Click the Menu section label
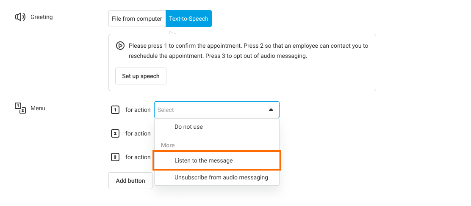The width and height of the screenshot is (471, 206). tap(38, 108)
